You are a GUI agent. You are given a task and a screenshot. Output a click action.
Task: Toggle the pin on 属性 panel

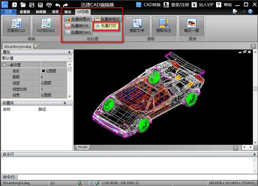click(x=69, y=52)
